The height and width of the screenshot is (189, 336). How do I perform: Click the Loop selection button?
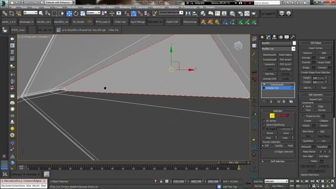point(285,138)
